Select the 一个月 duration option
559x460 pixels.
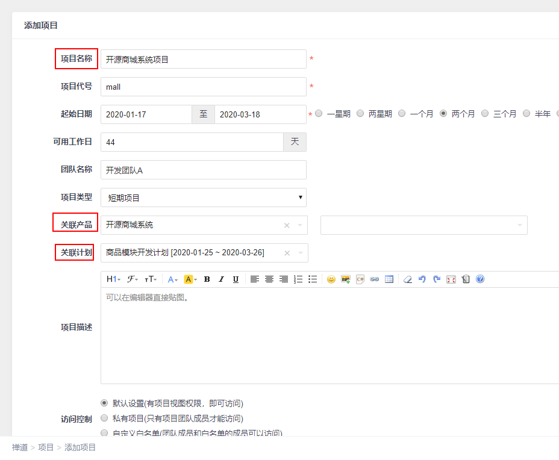pos(402,113)
